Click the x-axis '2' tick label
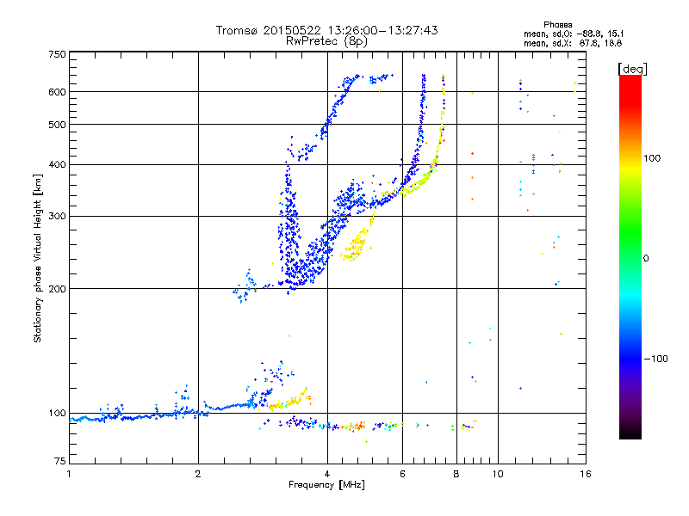The height and width of the screenshot is (516, 689). (198, 474)
